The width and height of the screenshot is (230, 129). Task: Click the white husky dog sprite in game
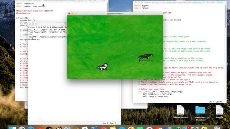(102, 67)
